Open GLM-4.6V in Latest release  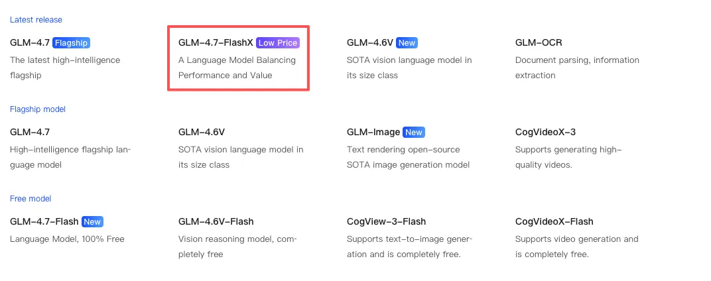369,43
